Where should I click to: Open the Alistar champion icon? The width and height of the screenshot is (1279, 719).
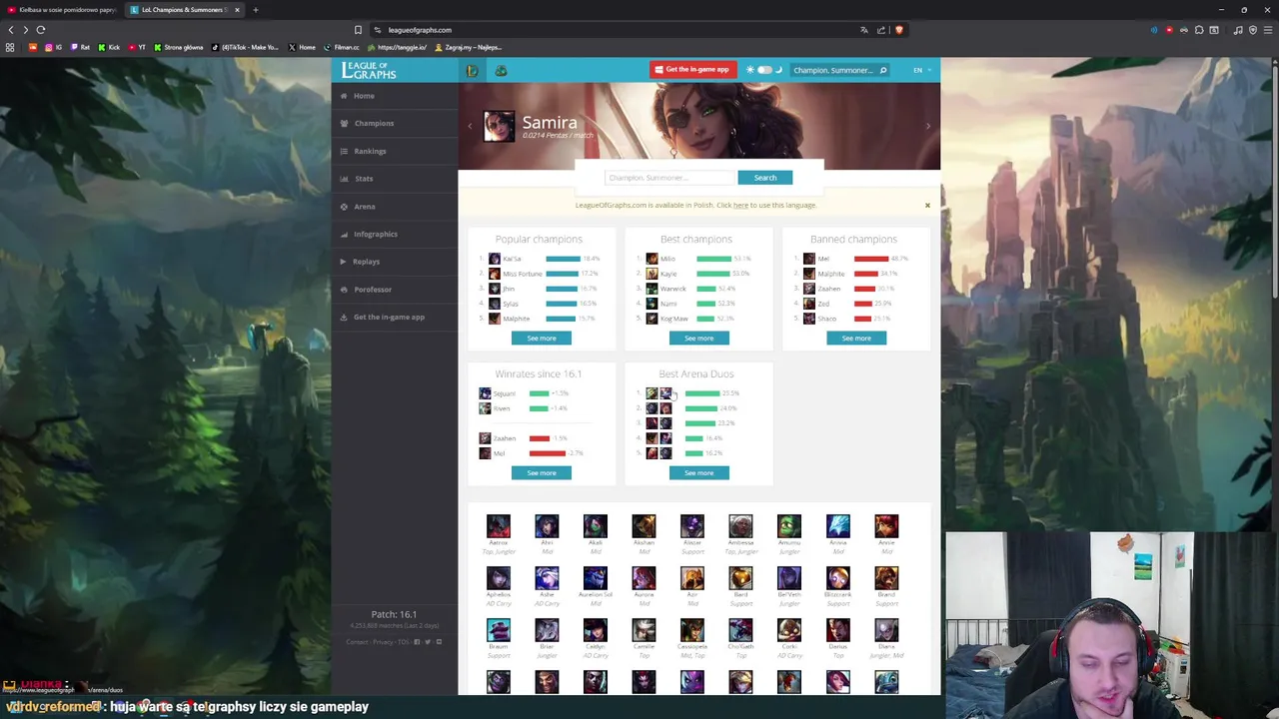(692, 526)
